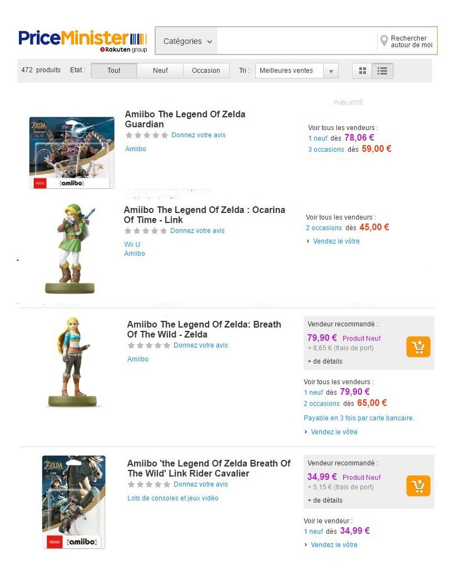Click in the search input field
The image size is (466, 585).
(x=297, y=41)
